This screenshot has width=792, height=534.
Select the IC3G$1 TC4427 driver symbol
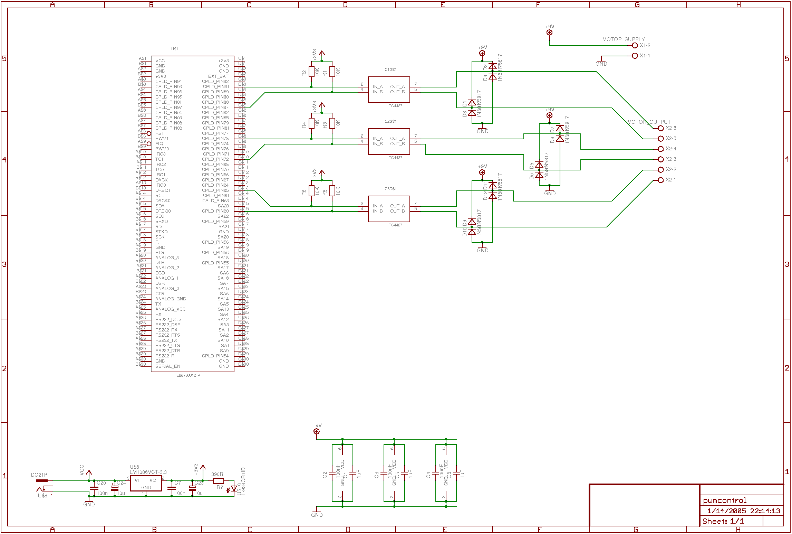coord(389,209)
